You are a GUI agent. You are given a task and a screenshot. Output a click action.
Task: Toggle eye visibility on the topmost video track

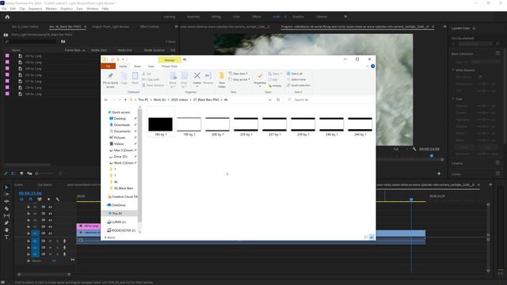click(x=50, y=207)
